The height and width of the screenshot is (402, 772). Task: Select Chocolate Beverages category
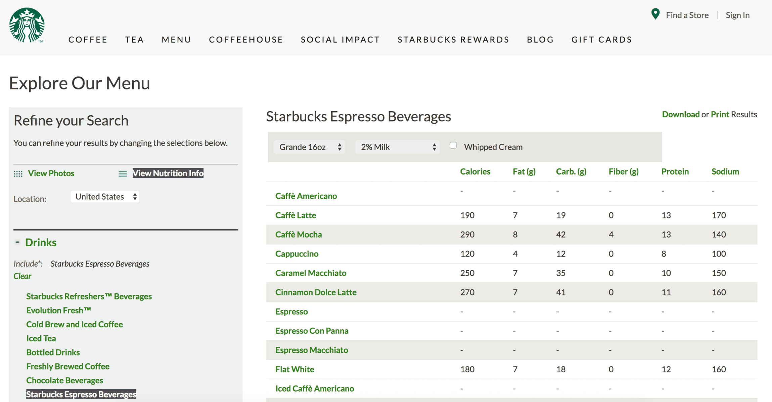pyautogui.click(x=64, y=381)
